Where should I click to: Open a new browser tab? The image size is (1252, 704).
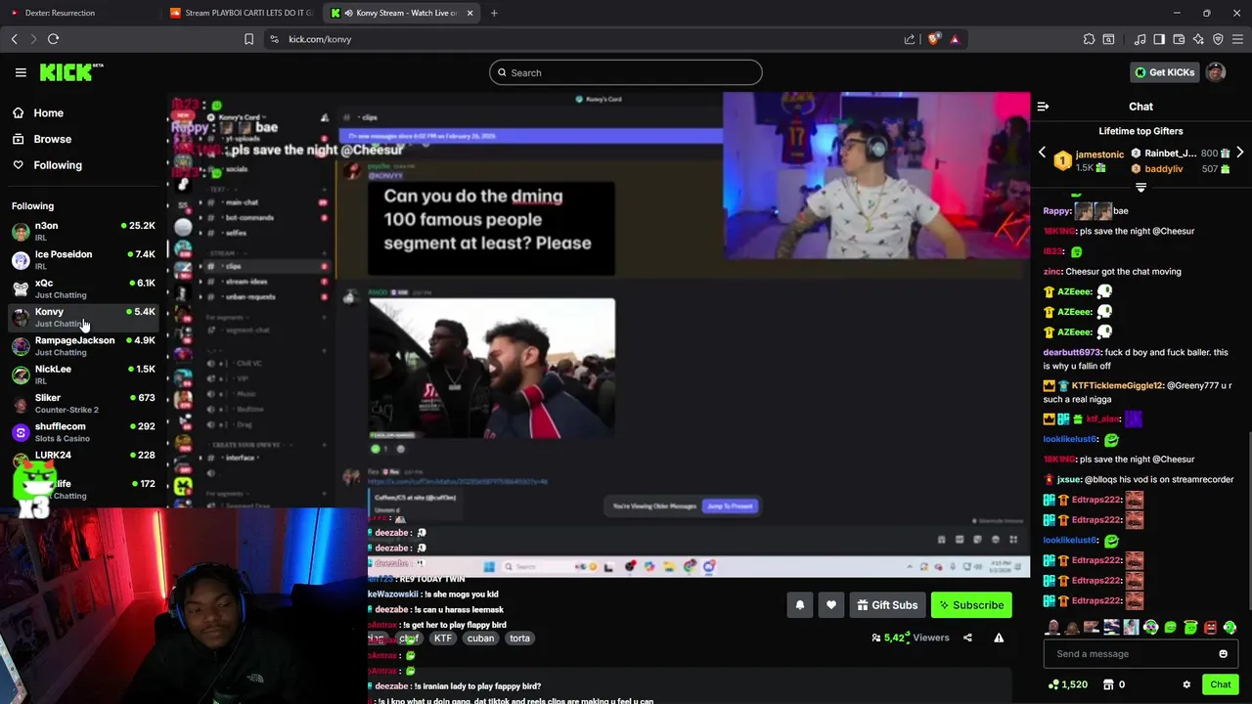tap(494, 13)
